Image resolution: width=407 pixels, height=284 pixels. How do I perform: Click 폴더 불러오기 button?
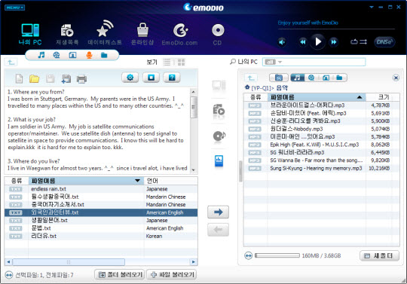pyautogui.click(x=119, y=274)
